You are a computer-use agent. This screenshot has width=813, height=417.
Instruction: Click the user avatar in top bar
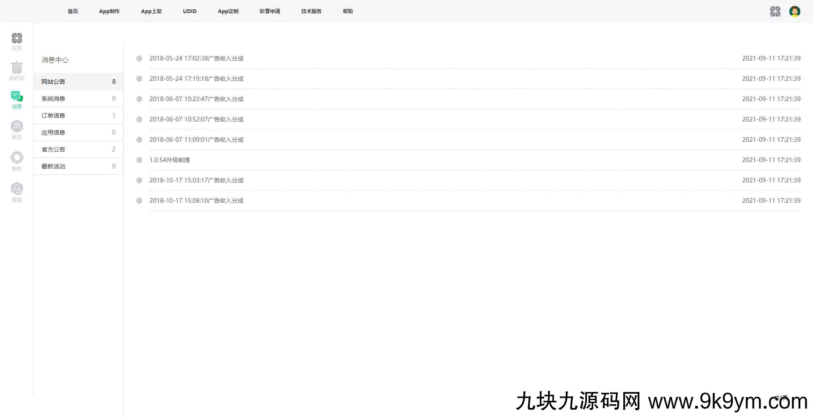pyautogui.click(x=794, y=11)
